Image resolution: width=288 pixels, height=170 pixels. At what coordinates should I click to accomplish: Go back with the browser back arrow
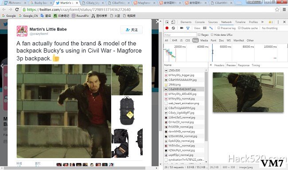tap(4, 10)
